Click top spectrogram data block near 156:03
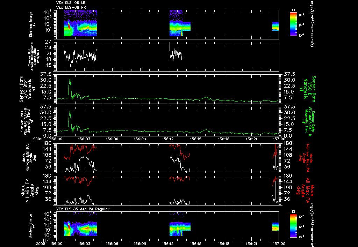The height and width of the screenshot is (247, 358). (x=80, y=23)
